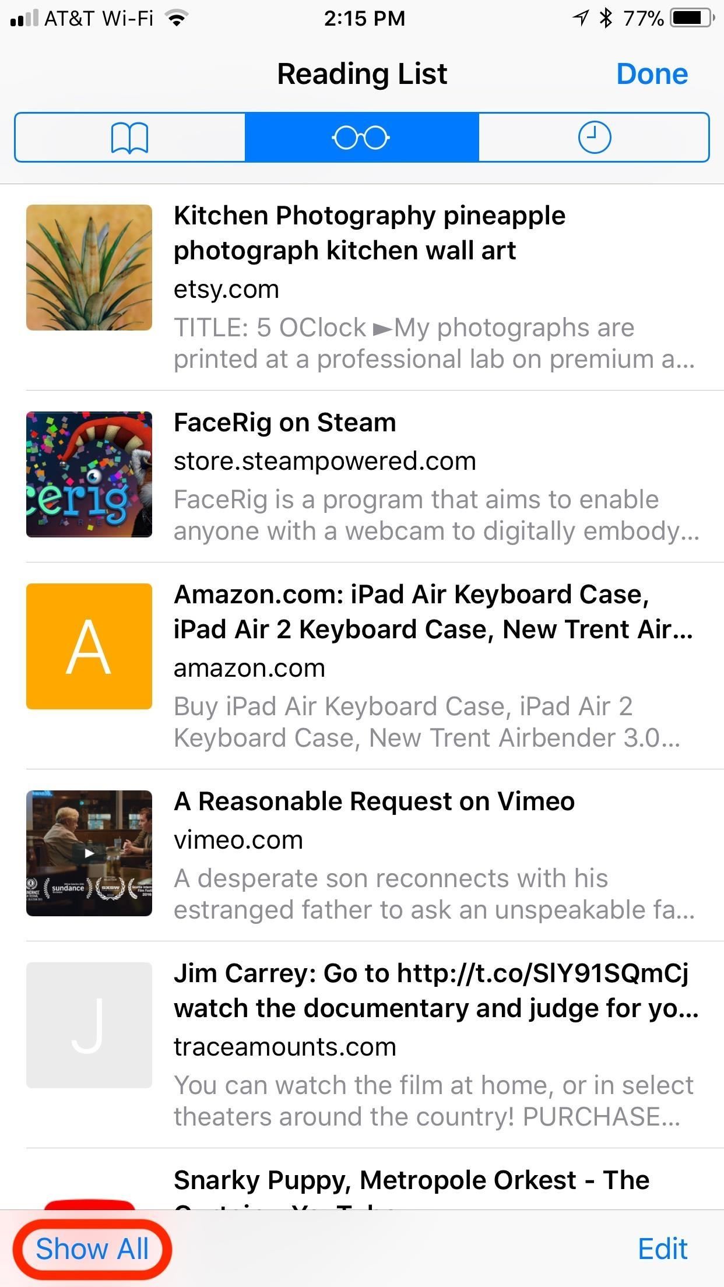This screenshot has height=1287, width=724.
Task: Switch to the Bookmarks tab icon
Action: pos(129,138)
